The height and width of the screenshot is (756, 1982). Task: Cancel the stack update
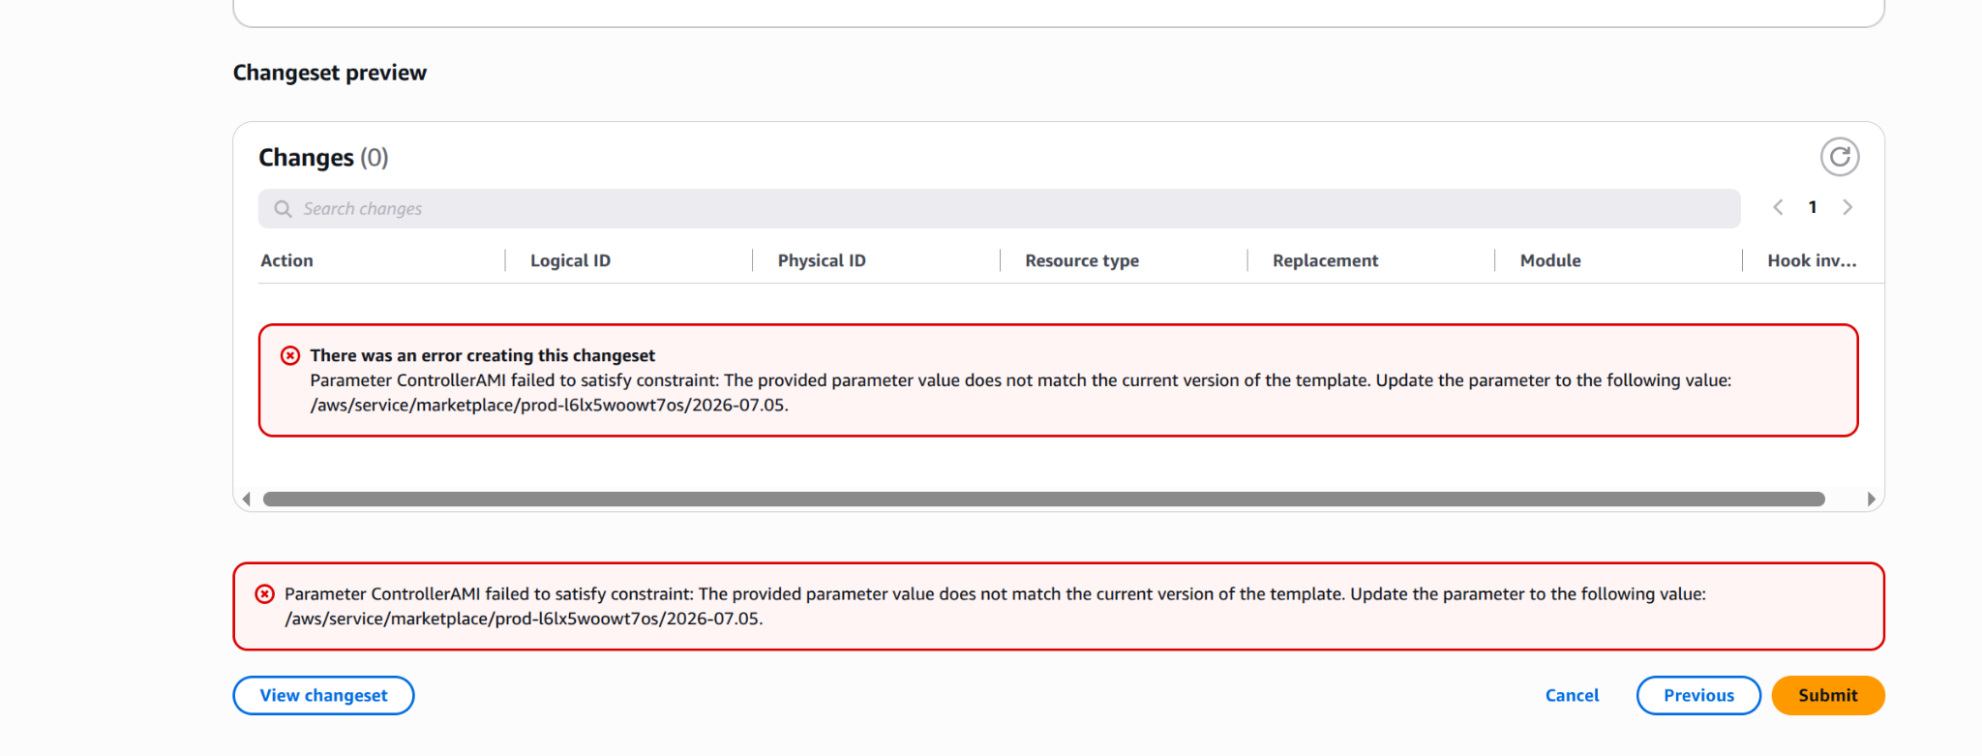(1572, 695)
